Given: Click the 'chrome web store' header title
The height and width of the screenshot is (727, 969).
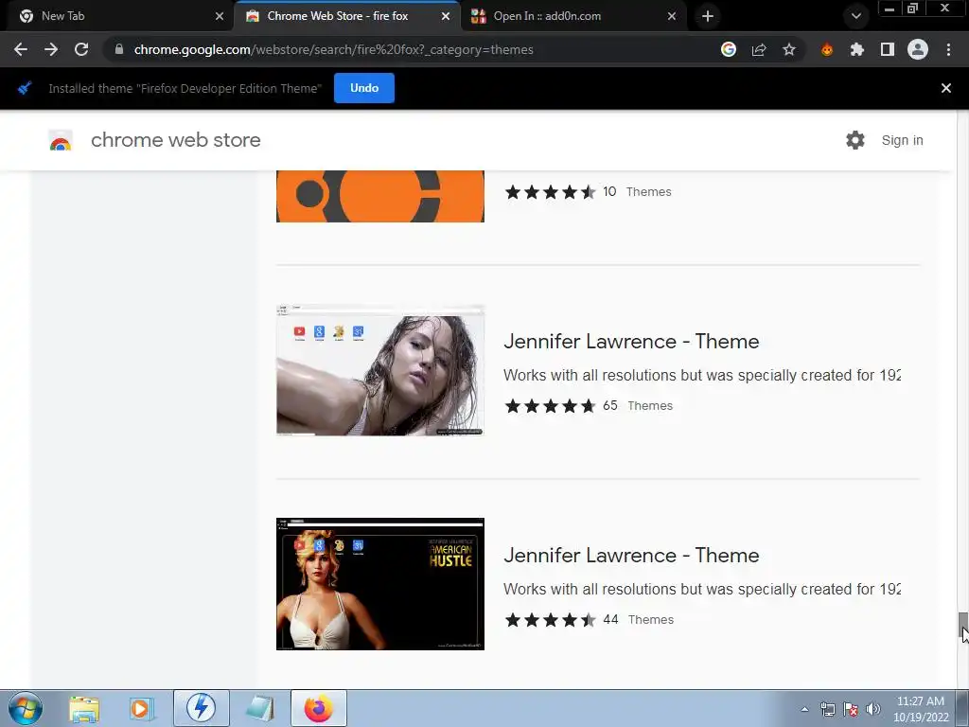Looking at the screenshot, I should pos(175,140).
